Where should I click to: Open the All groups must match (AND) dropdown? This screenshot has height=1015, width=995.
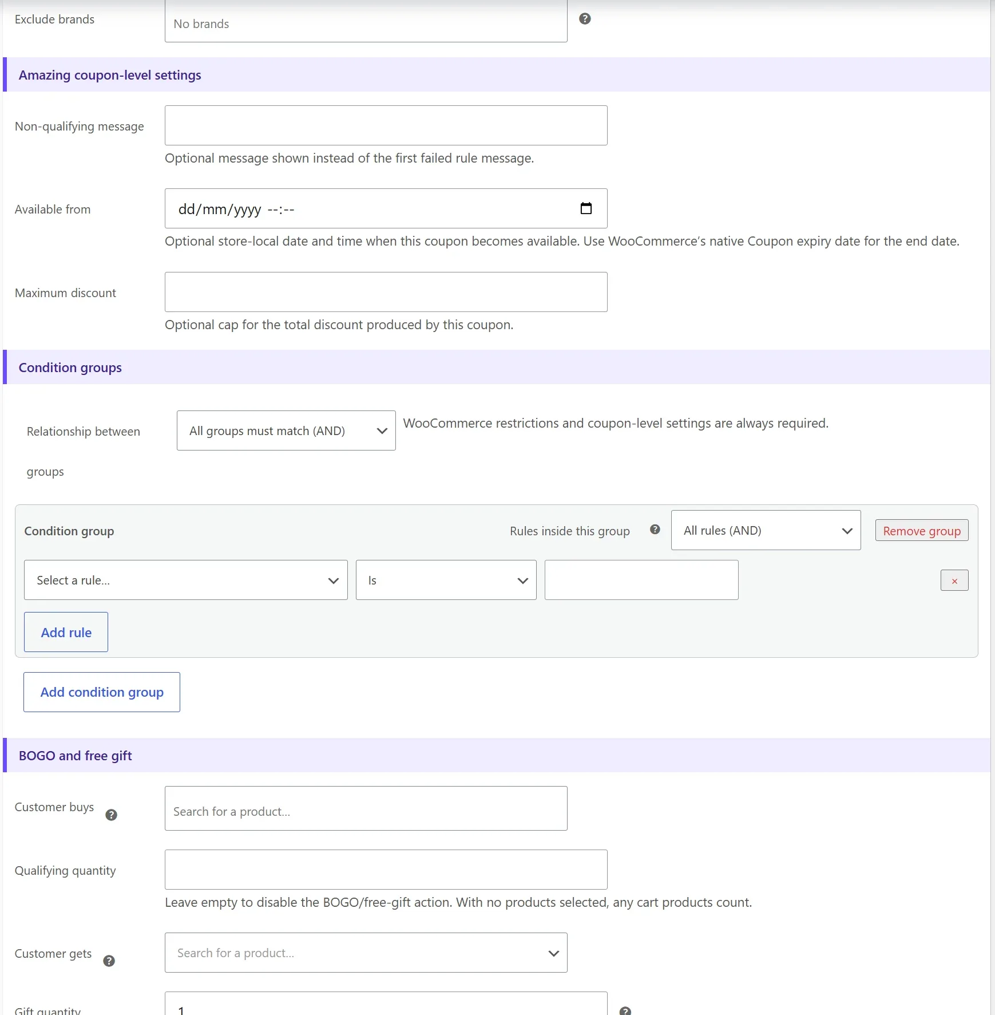pos(286,431)
